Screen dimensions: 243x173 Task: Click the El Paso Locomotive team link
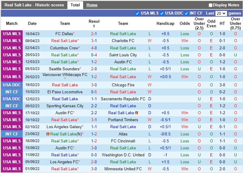tap(65, 92)
